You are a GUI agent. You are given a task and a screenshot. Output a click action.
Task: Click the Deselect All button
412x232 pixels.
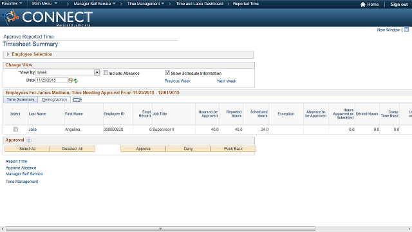click(x=72, y=149)
